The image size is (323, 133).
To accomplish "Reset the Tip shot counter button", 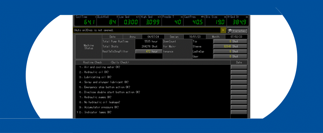I will (230, 42).
